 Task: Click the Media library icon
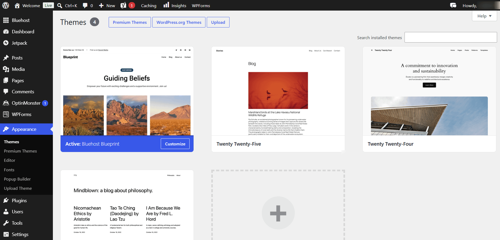[x=6, y=69]
